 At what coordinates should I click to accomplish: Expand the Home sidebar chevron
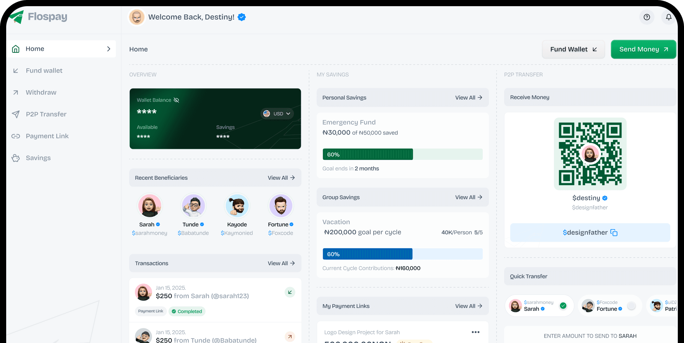pos(109,49)
